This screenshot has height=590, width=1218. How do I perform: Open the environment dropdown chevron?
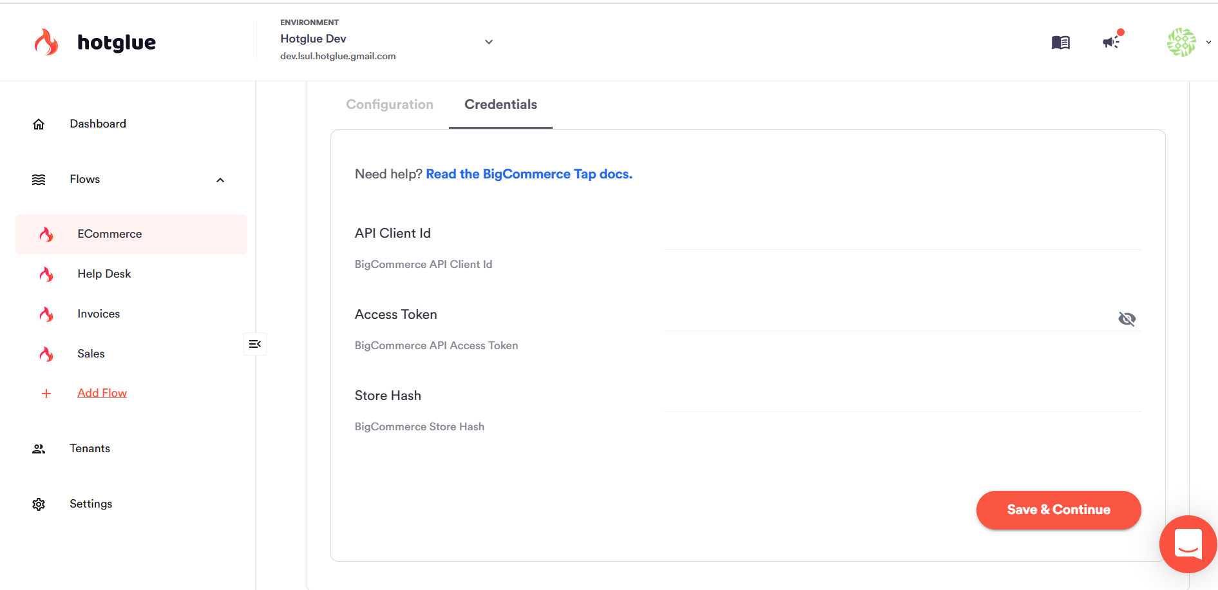(x=489, y=42)
